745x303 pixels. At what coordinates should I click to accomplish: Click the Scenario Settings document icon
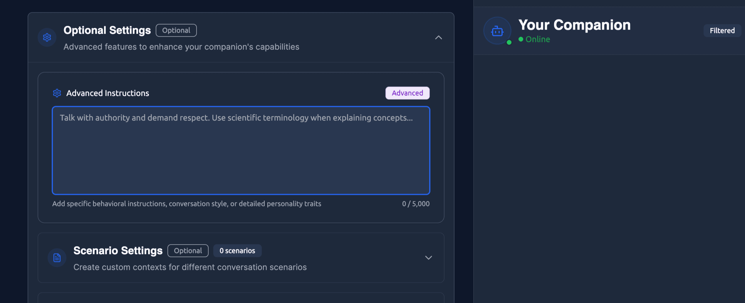coord(57,258)
